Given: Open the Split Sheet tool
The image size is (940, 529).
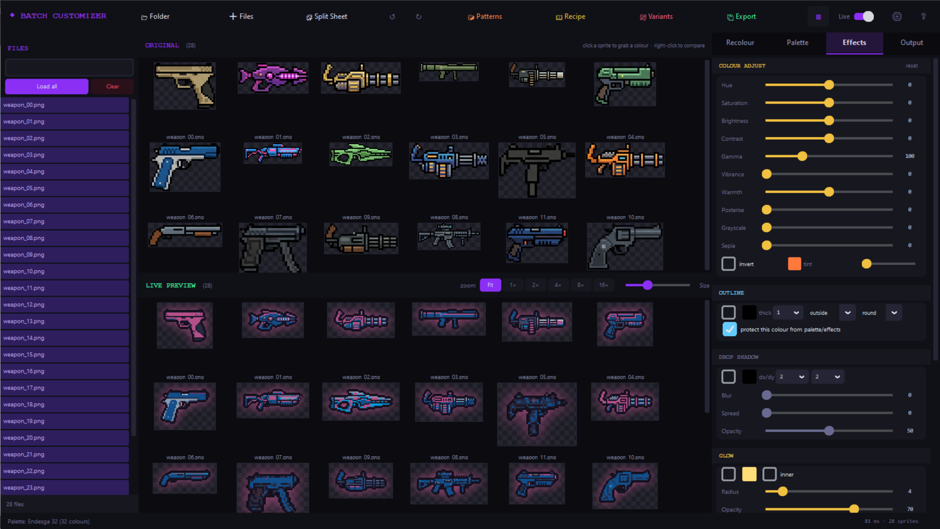Looking at the screenshot, I should coord(326,17).
